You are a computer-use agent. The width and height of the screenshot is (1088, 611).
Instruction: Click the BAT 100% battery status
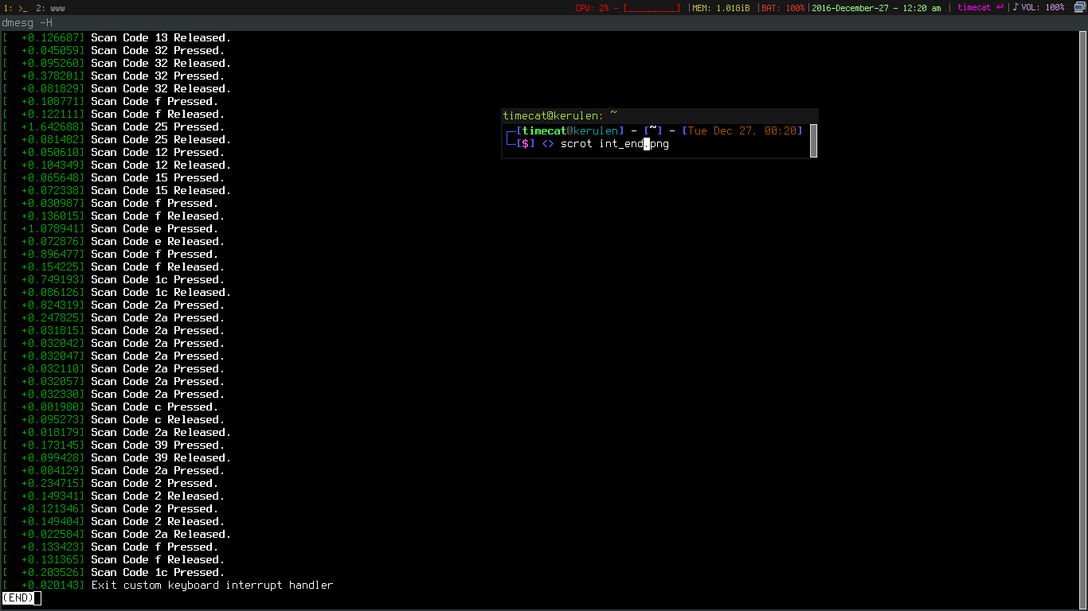click(783, 8)
